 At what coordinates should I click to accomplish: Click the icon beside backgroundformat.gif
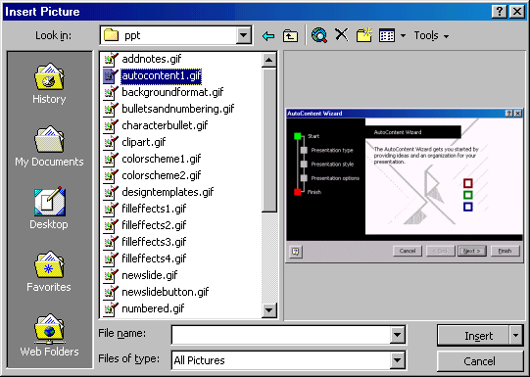111,92
